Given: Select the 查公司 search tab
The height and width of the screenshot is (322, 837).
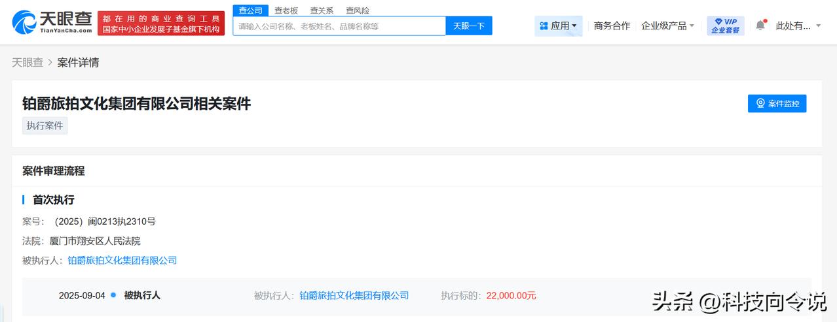Looking at the screenshot, I should [250, 10].
